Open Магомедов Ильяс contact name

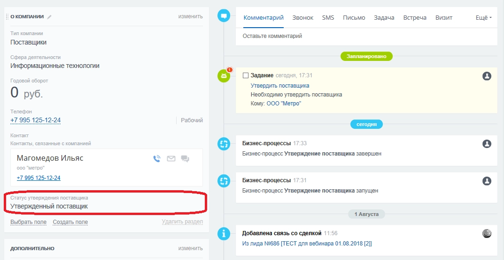click(x=50, y=158)
